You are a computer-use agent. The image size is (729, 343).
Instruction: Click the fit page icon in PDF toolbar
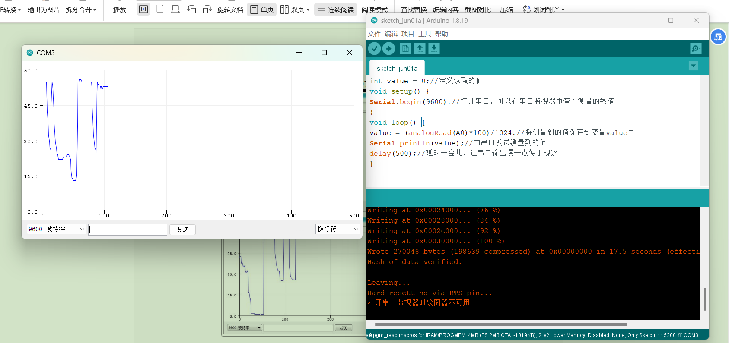159,9
